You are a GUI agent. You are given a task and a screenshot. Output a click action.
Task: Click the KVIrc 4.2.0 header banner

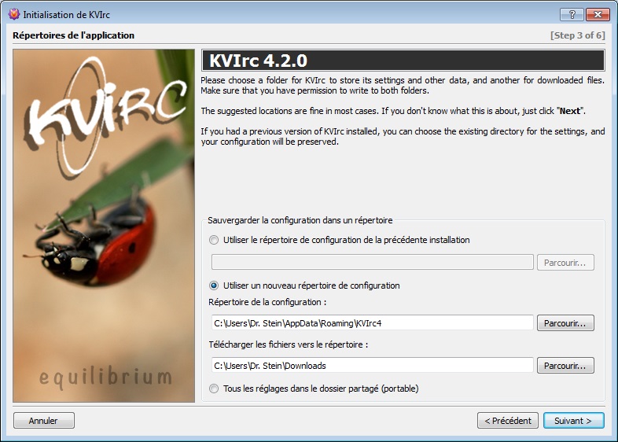[x=403, y=61]
